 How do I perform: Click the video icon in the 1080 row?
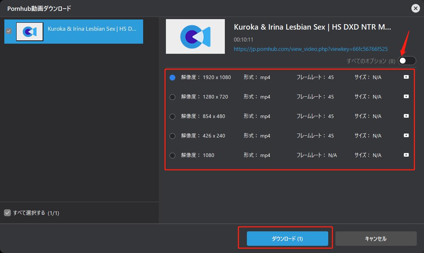[406, 155]
